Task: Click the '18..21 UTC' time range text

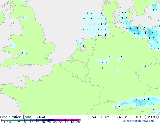Action: [x=133, y=117]
